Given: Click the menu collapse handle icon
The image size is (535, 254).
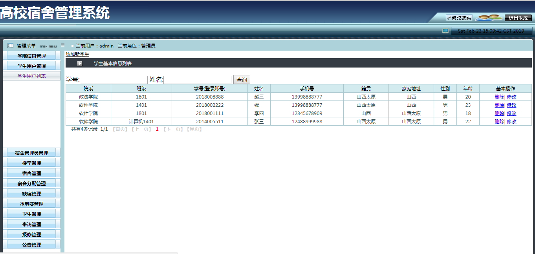Looking at the screenshot, I should coord(62,45).
